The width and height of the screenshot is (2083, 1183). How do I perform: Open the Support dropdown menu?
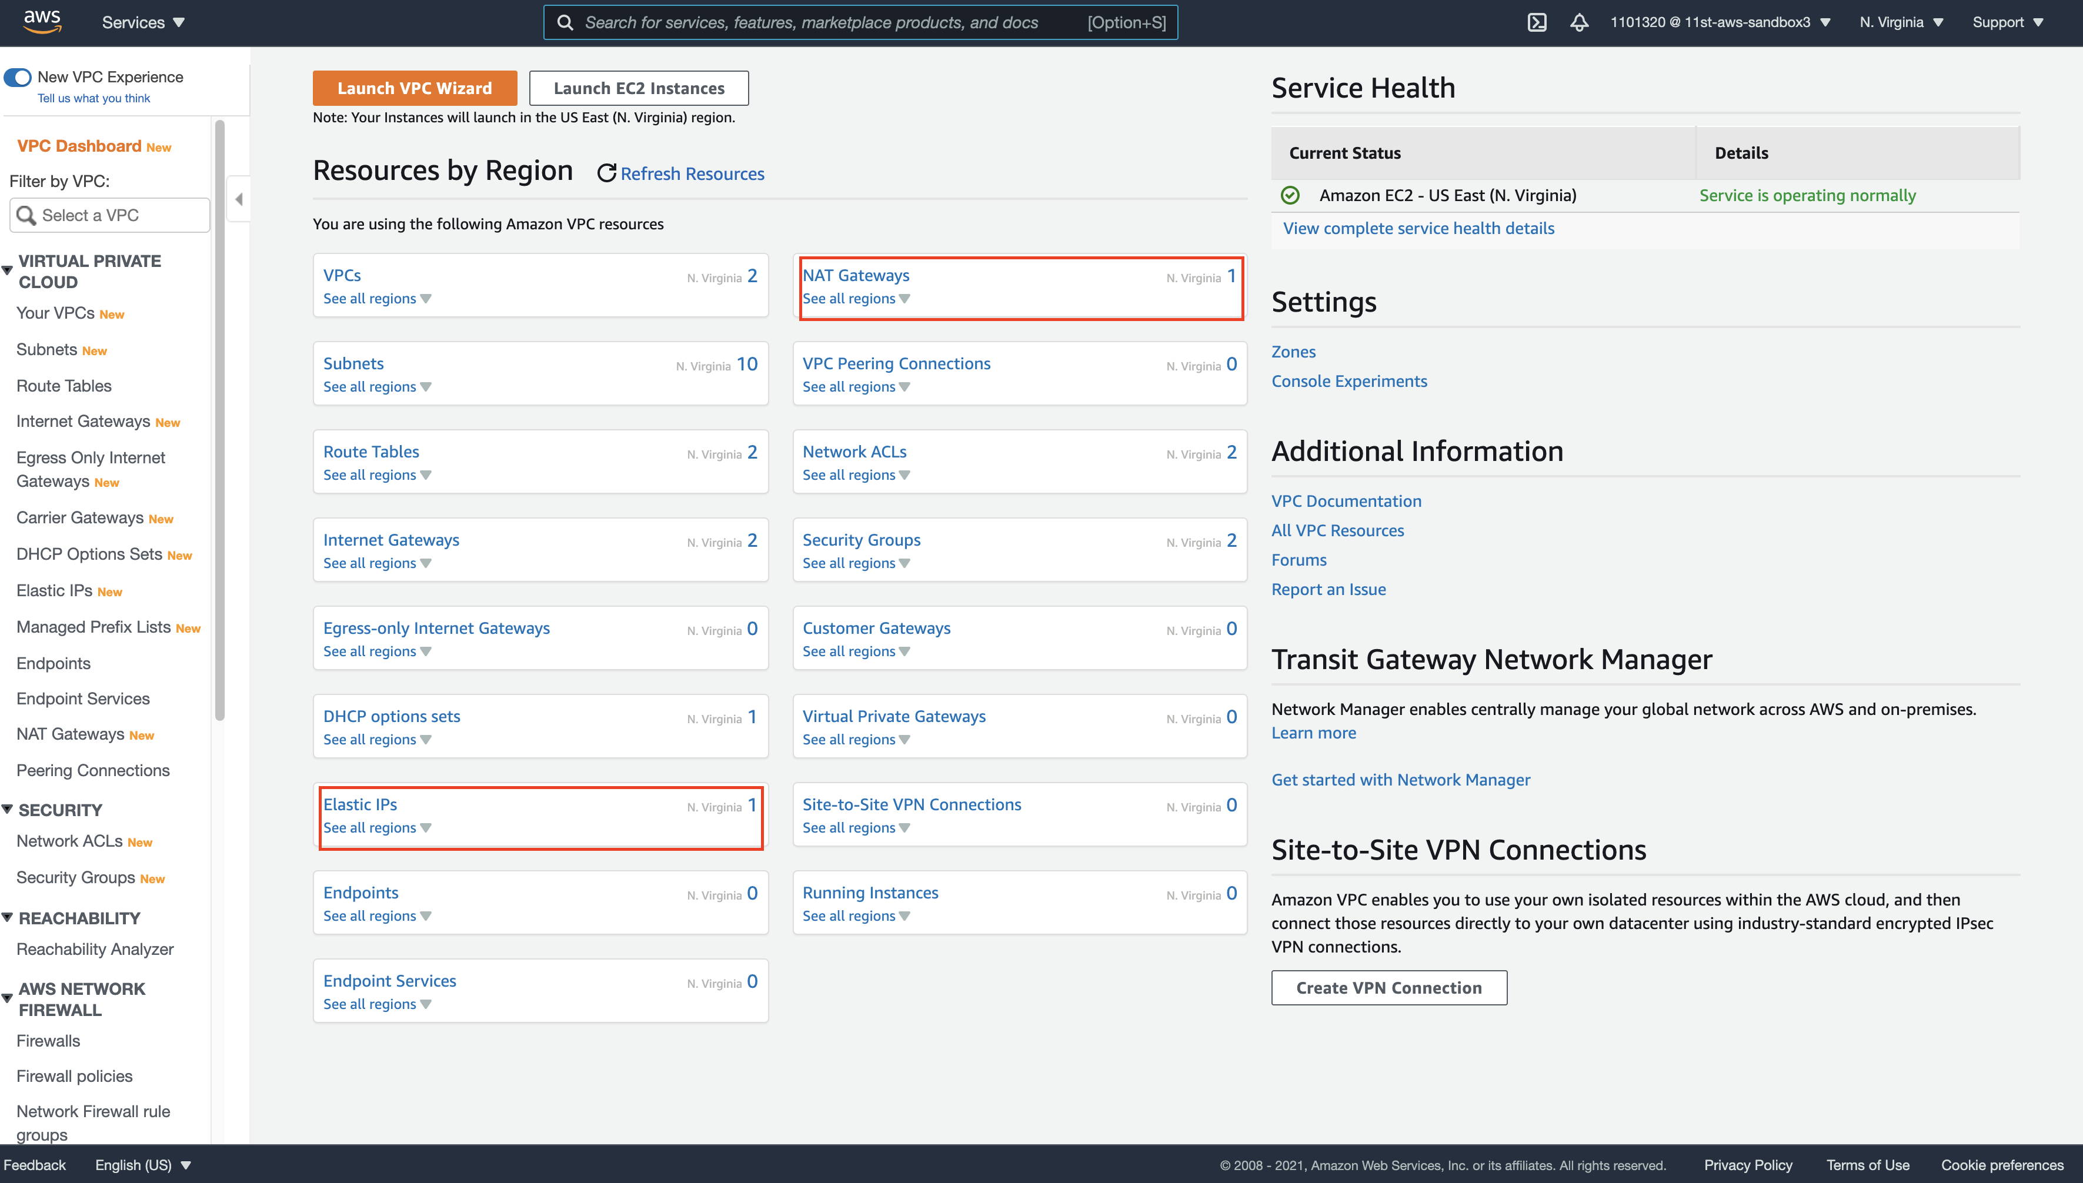click(2008, 23)
